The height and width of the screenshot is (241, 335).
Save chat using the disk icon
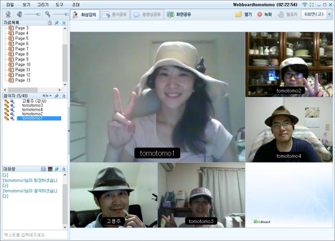pyautogui.click(x=43, y=169)
